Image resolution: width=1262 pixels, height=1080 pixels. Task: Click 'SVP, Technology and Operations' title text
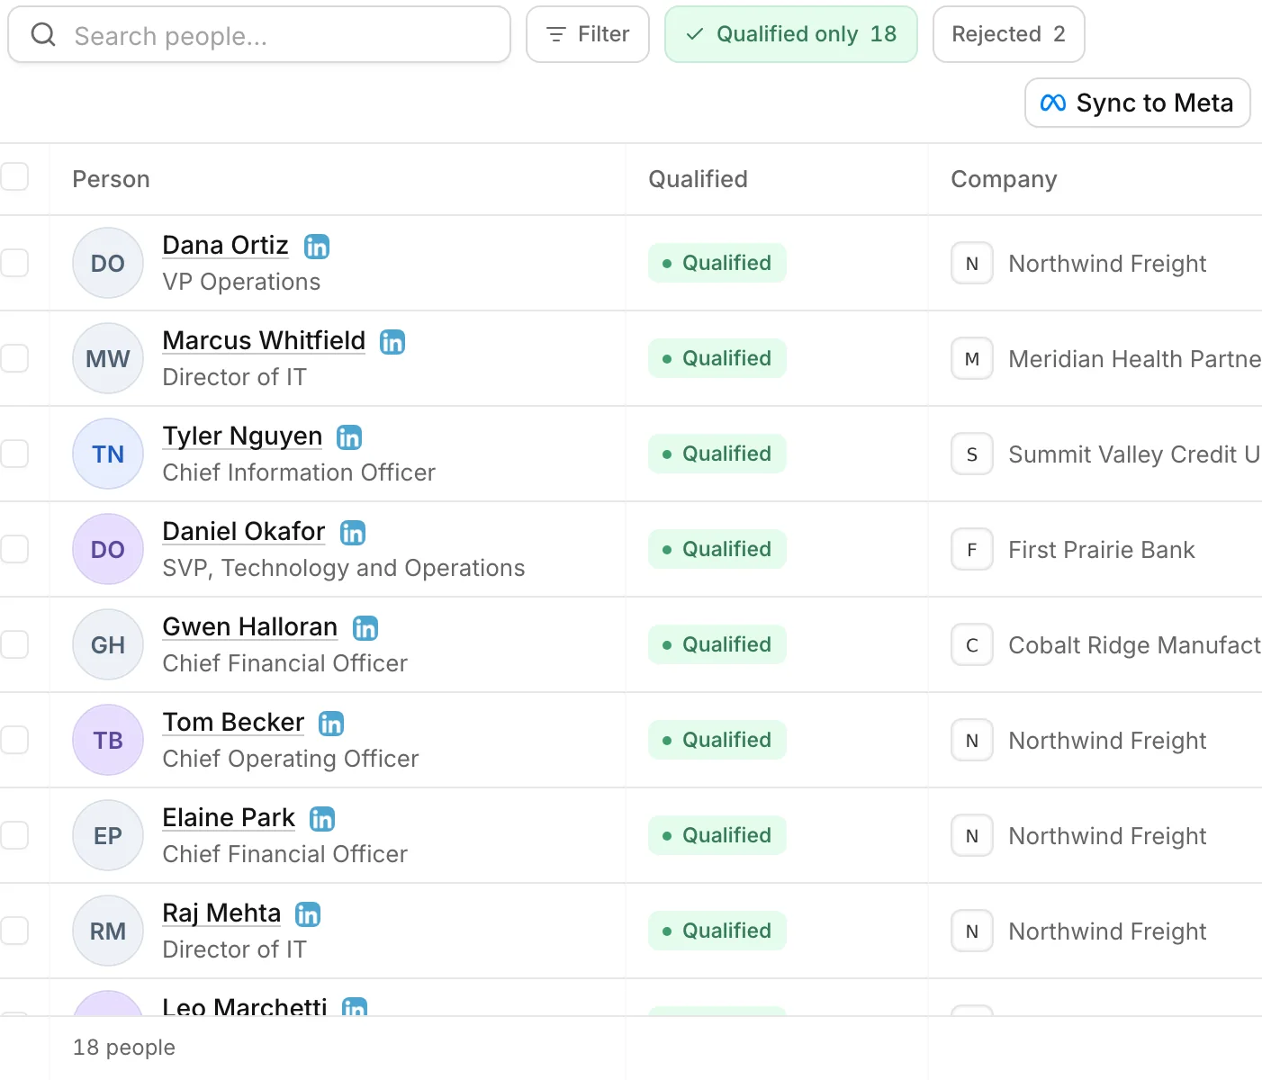344,568
